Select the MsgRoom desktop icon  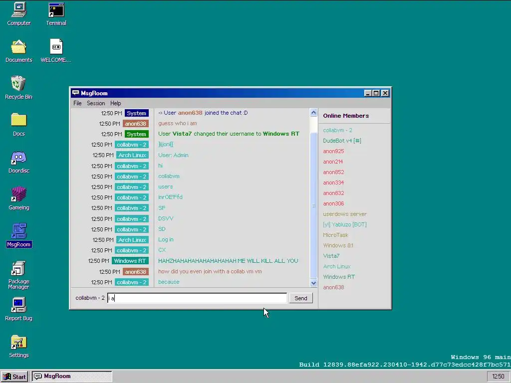(19, 235)
